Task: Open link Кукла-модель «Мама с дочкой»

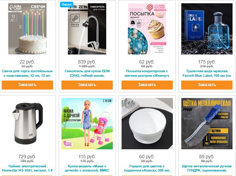Action: click(87, 168)
